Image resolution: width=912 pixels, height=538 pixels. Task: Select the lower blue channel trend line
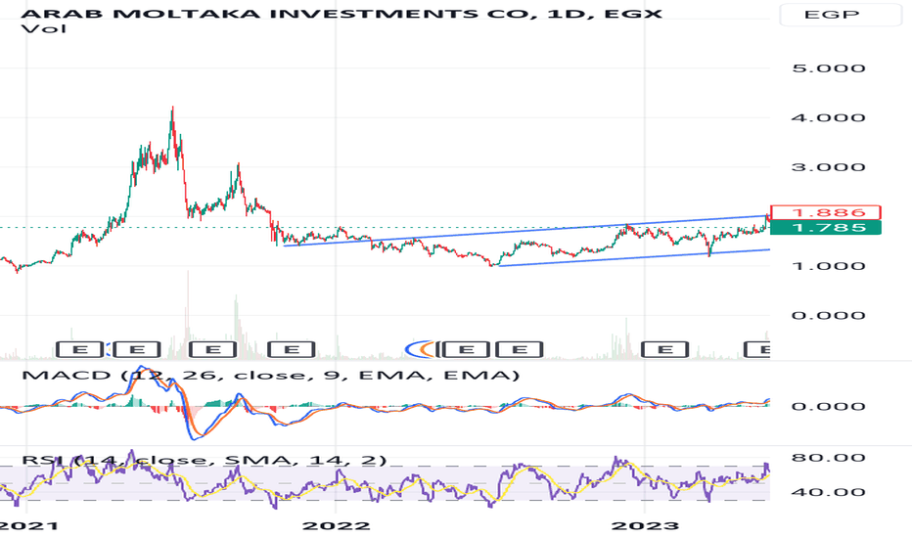coord(634,257)
